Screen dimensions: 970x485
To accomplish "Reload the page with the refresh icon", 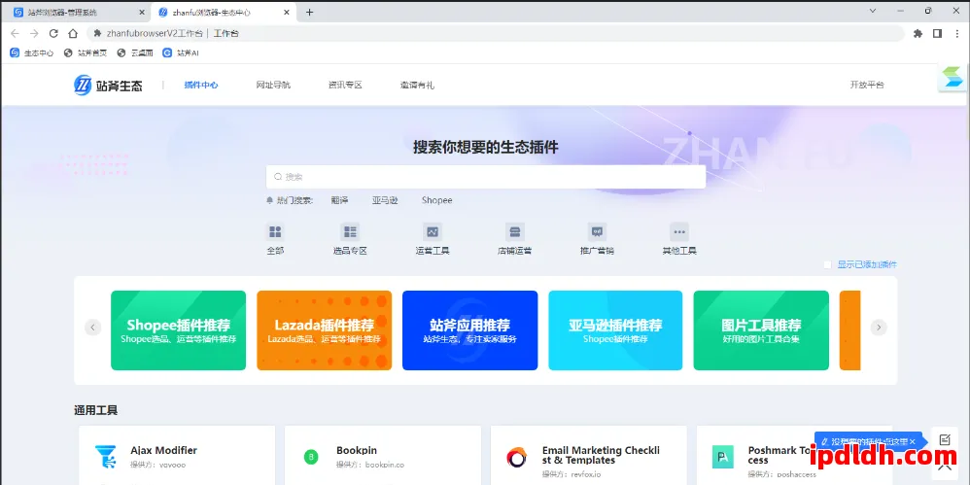I will pos(53,33).
